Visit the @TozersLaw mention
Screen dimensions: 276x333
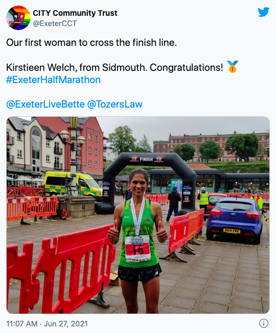[114, 104]
